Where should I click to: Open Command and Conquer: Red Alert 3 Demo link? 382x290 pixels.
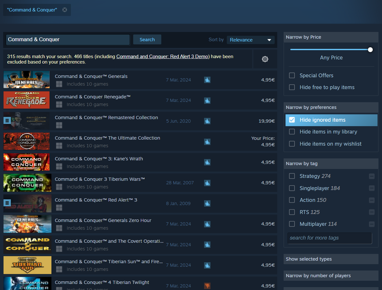(163, 57)
